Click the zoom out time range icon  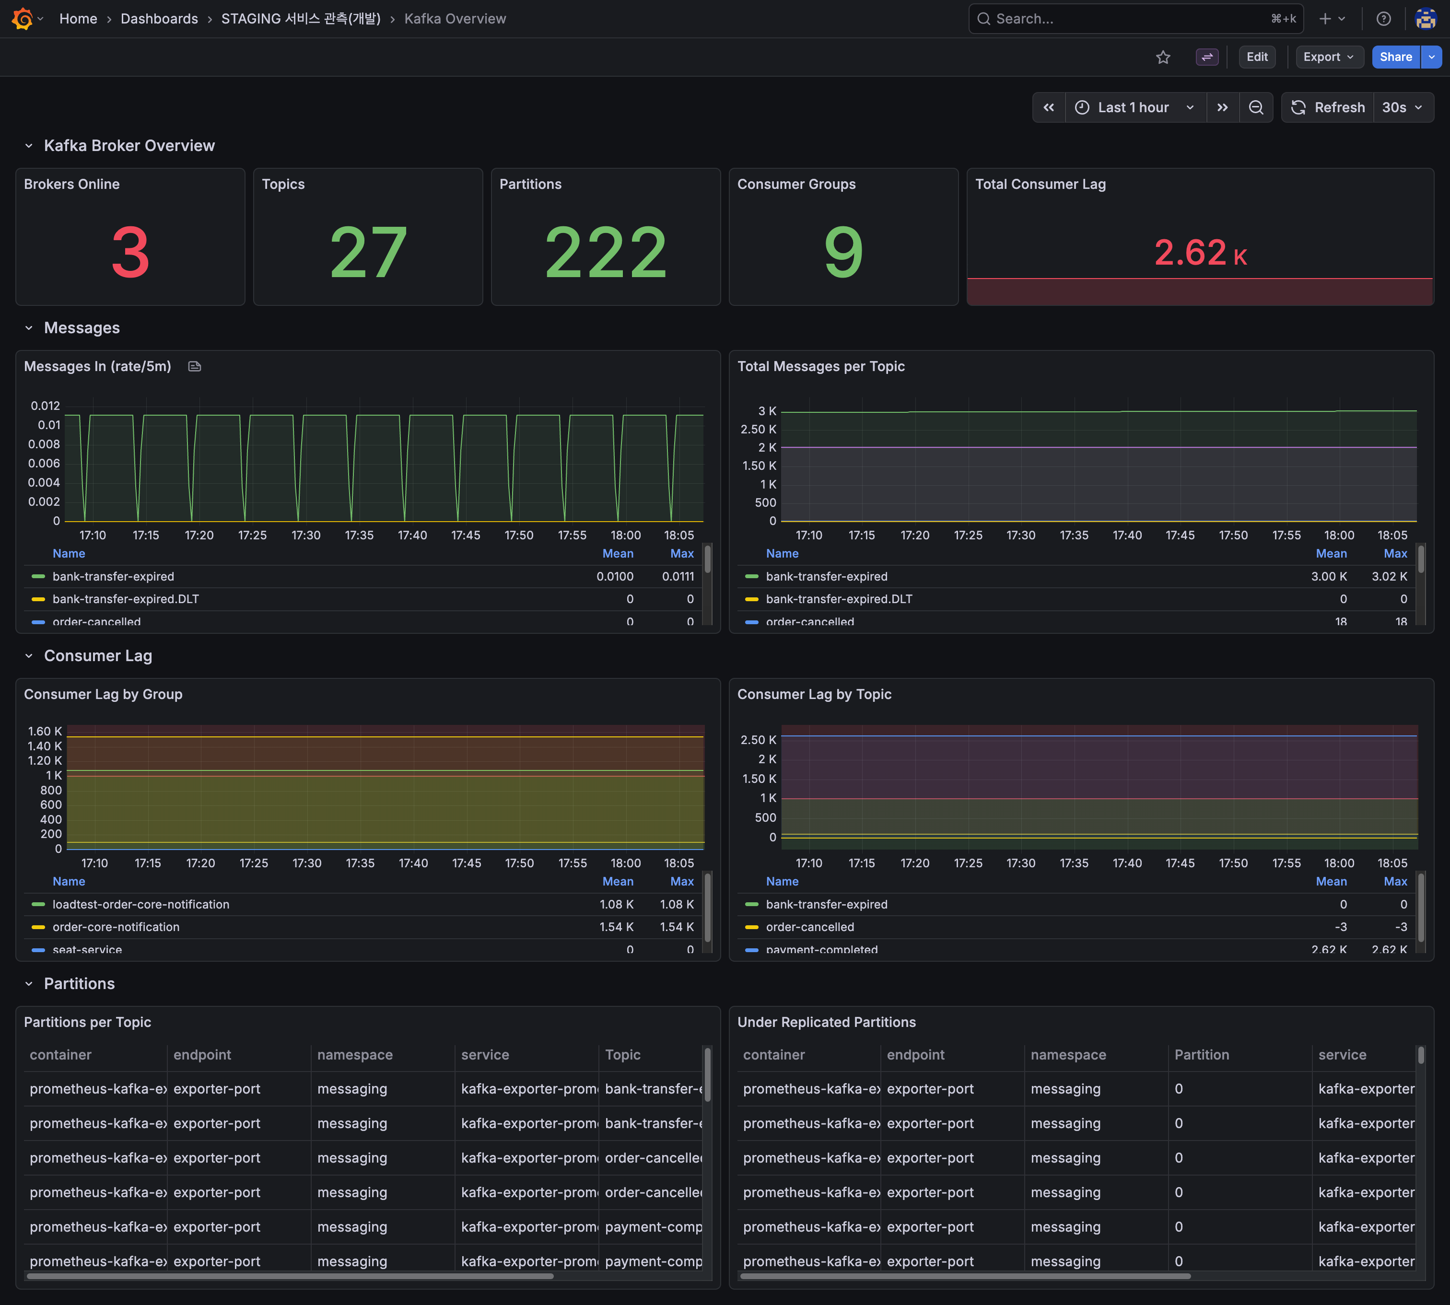click(x=1256, y=107)
